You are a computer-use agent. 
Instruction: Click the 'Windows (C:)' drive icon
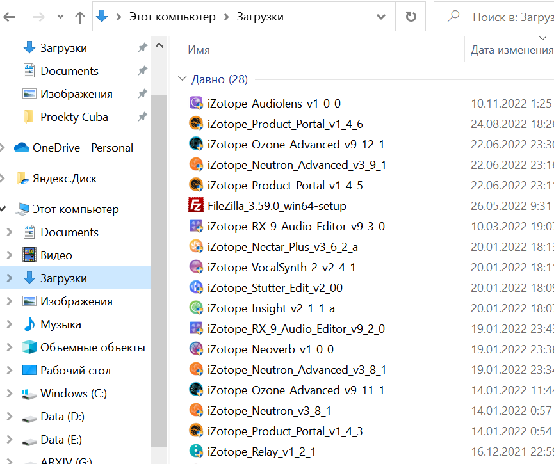click(x=29, y=394)
